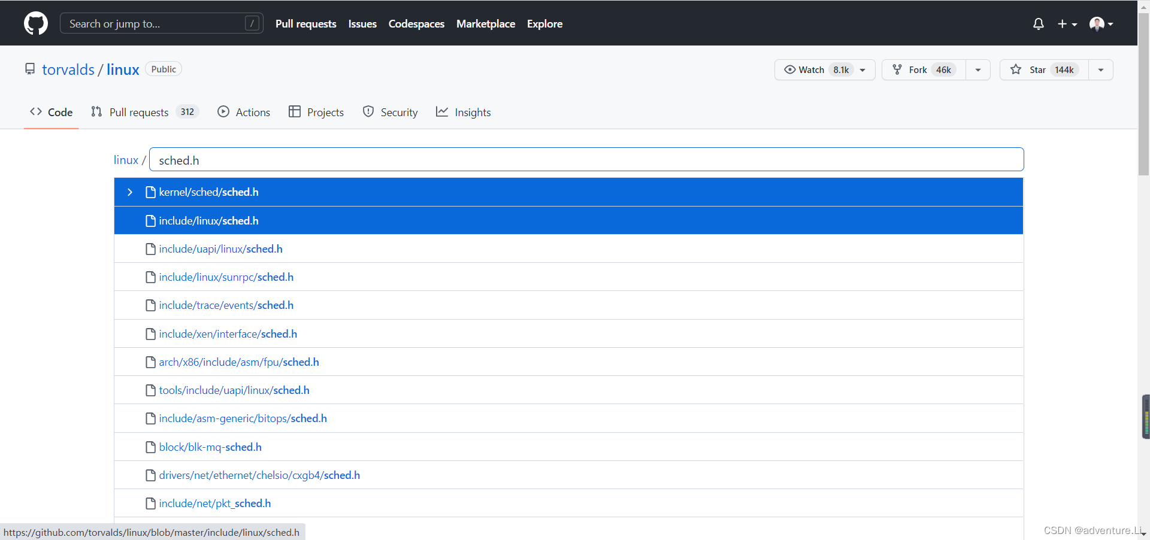
Task: Switch to the Insights tab
Action: click(464, 112)
